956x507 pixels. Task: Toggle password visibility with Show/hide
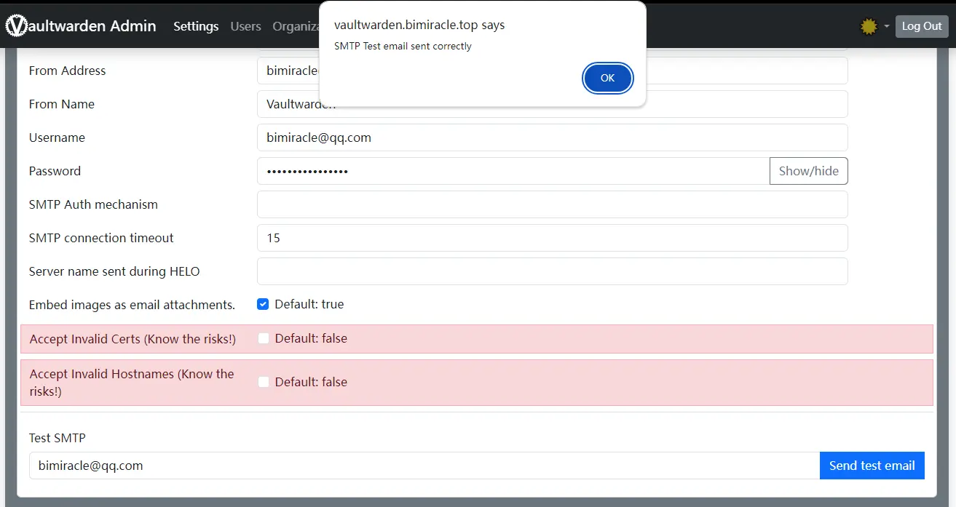point(808,171)
